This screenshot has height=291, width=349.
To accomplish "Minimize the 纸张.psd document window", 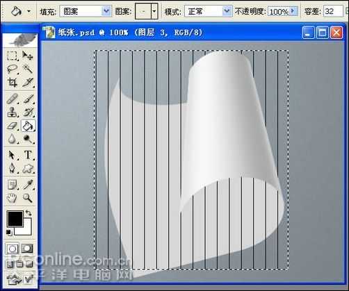I will coord(308,33).
